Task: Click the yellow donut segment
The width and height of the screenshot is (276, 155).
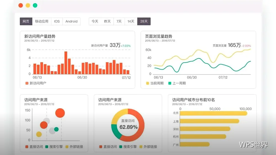Action: 118,115
